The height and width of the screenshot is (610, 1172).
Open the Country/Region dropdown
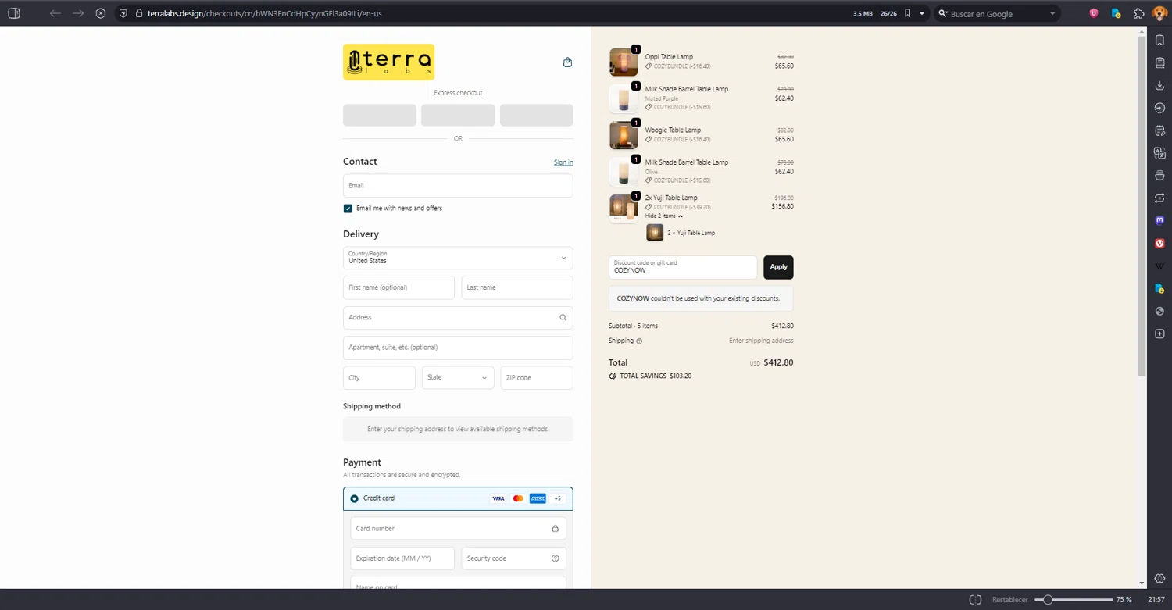click(458, 258)
